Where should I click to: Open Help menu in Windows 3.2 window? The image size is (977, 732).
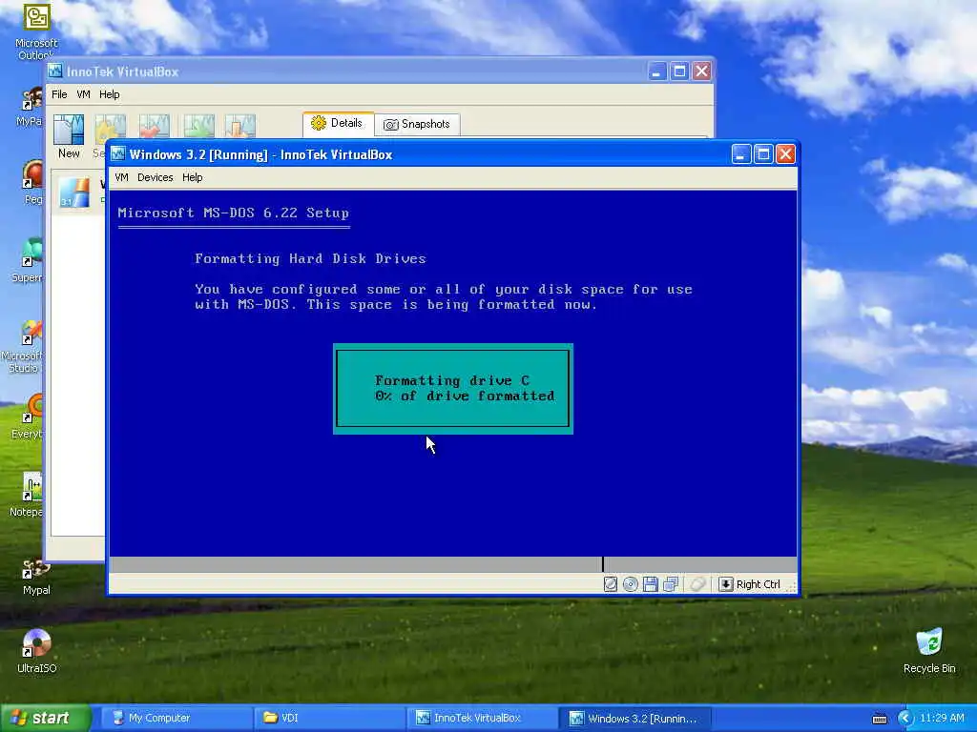click(193, 177)
